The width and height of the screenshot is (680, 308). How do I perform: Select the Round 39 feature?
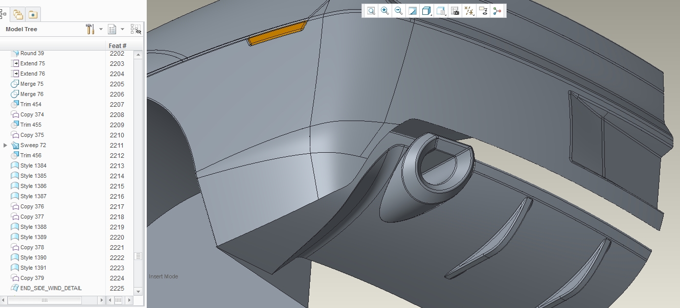coord(32,53)
